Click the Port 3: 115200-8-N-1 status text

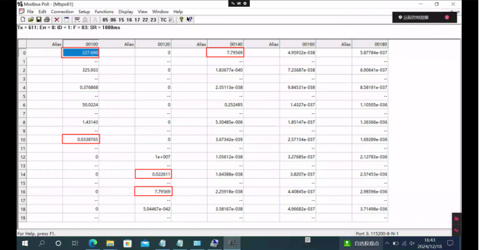[377, 233]
